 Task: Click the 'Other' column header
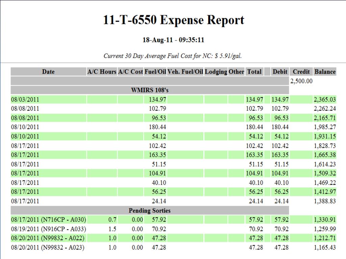(236, 71)
